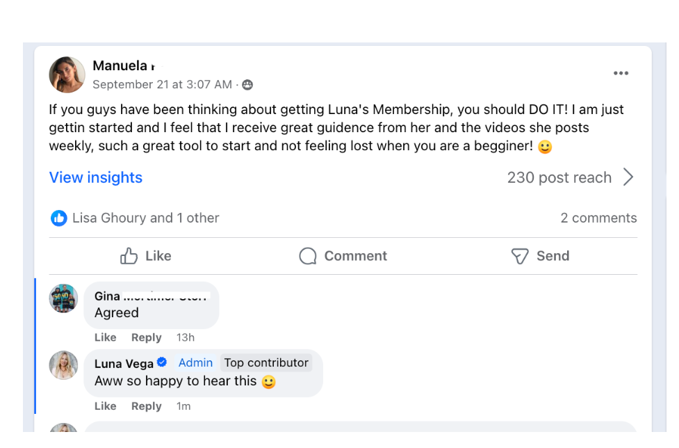Click the globe public audience icon
The image size is (679, 448).
[247, 85]
